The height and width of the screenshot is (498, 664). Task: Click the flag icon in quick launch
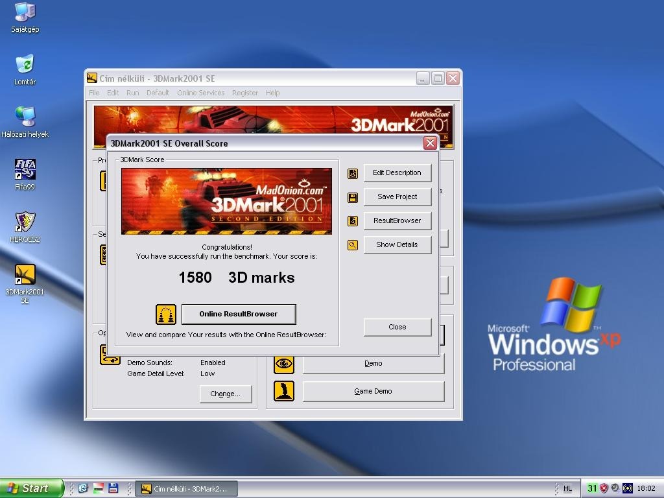click(x=99, y=488)
